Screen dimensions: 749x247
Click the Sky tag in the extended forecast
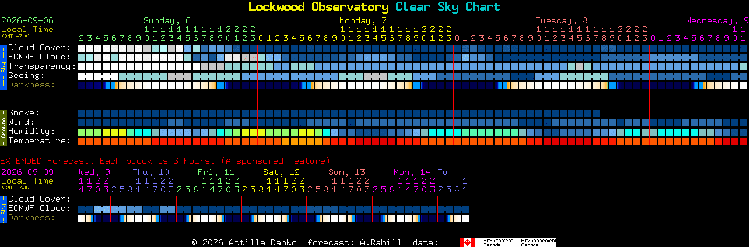pos(3,209)
